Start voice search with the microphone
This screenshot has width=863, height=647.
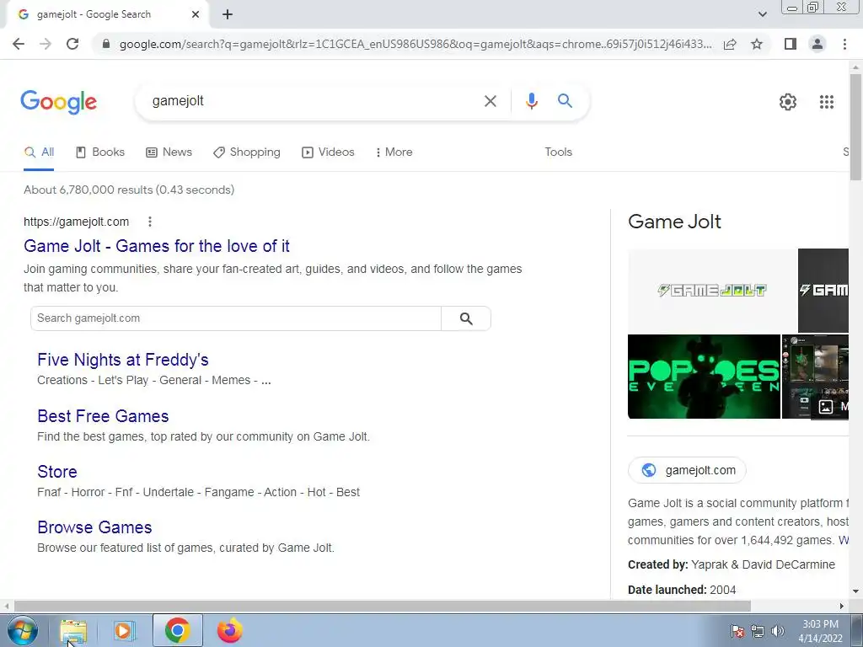pyautogui.click(x=531, y=101)
